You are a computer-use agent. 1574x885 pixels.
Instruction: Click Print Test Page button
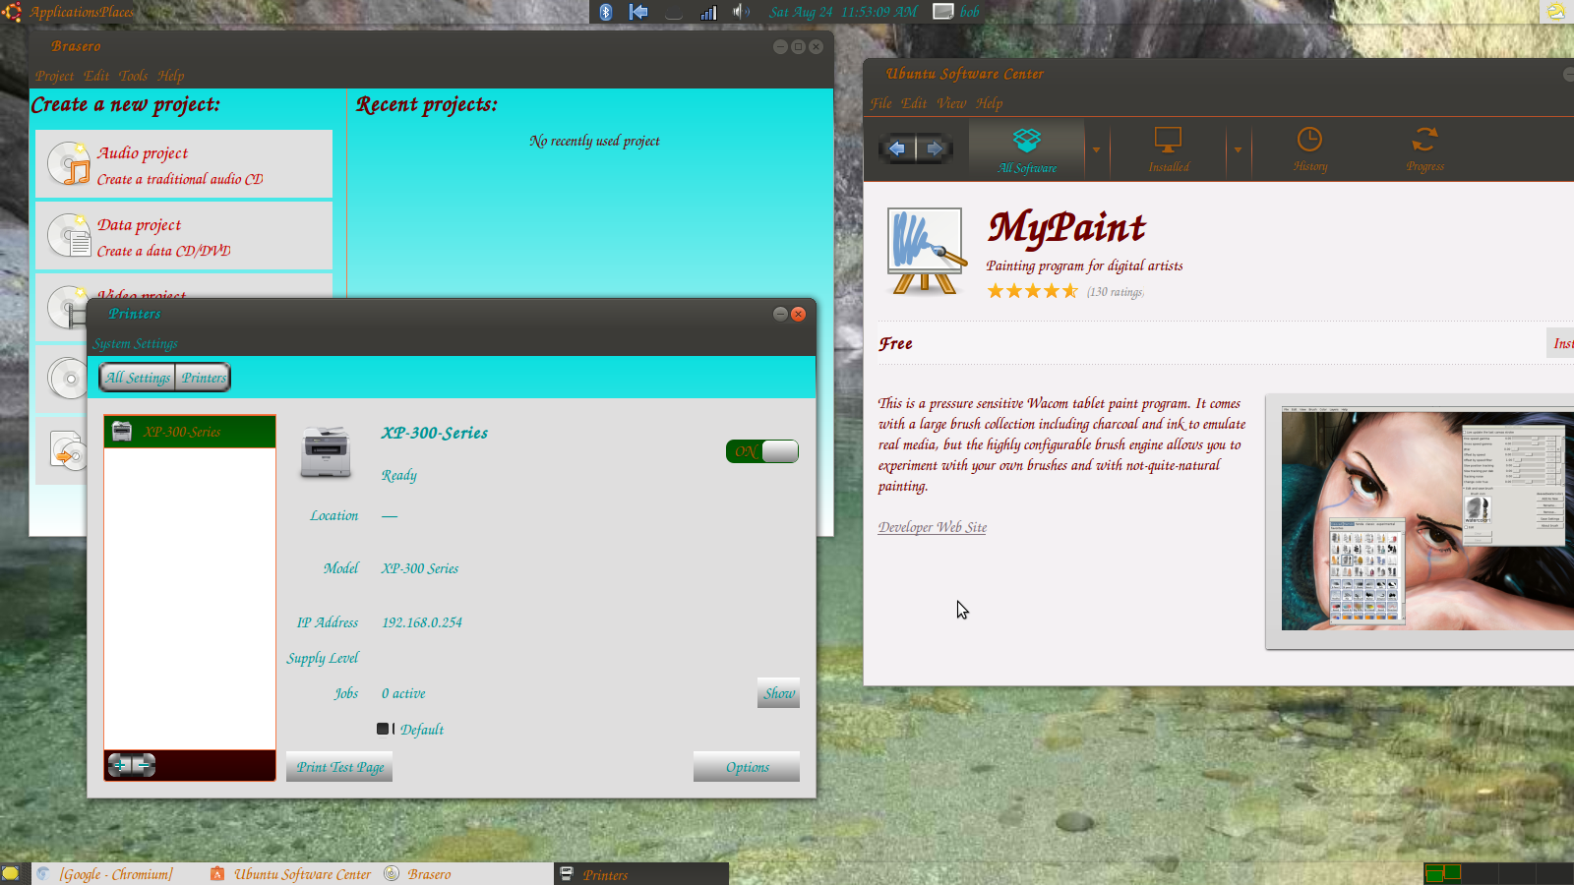(x=340, y=767)
